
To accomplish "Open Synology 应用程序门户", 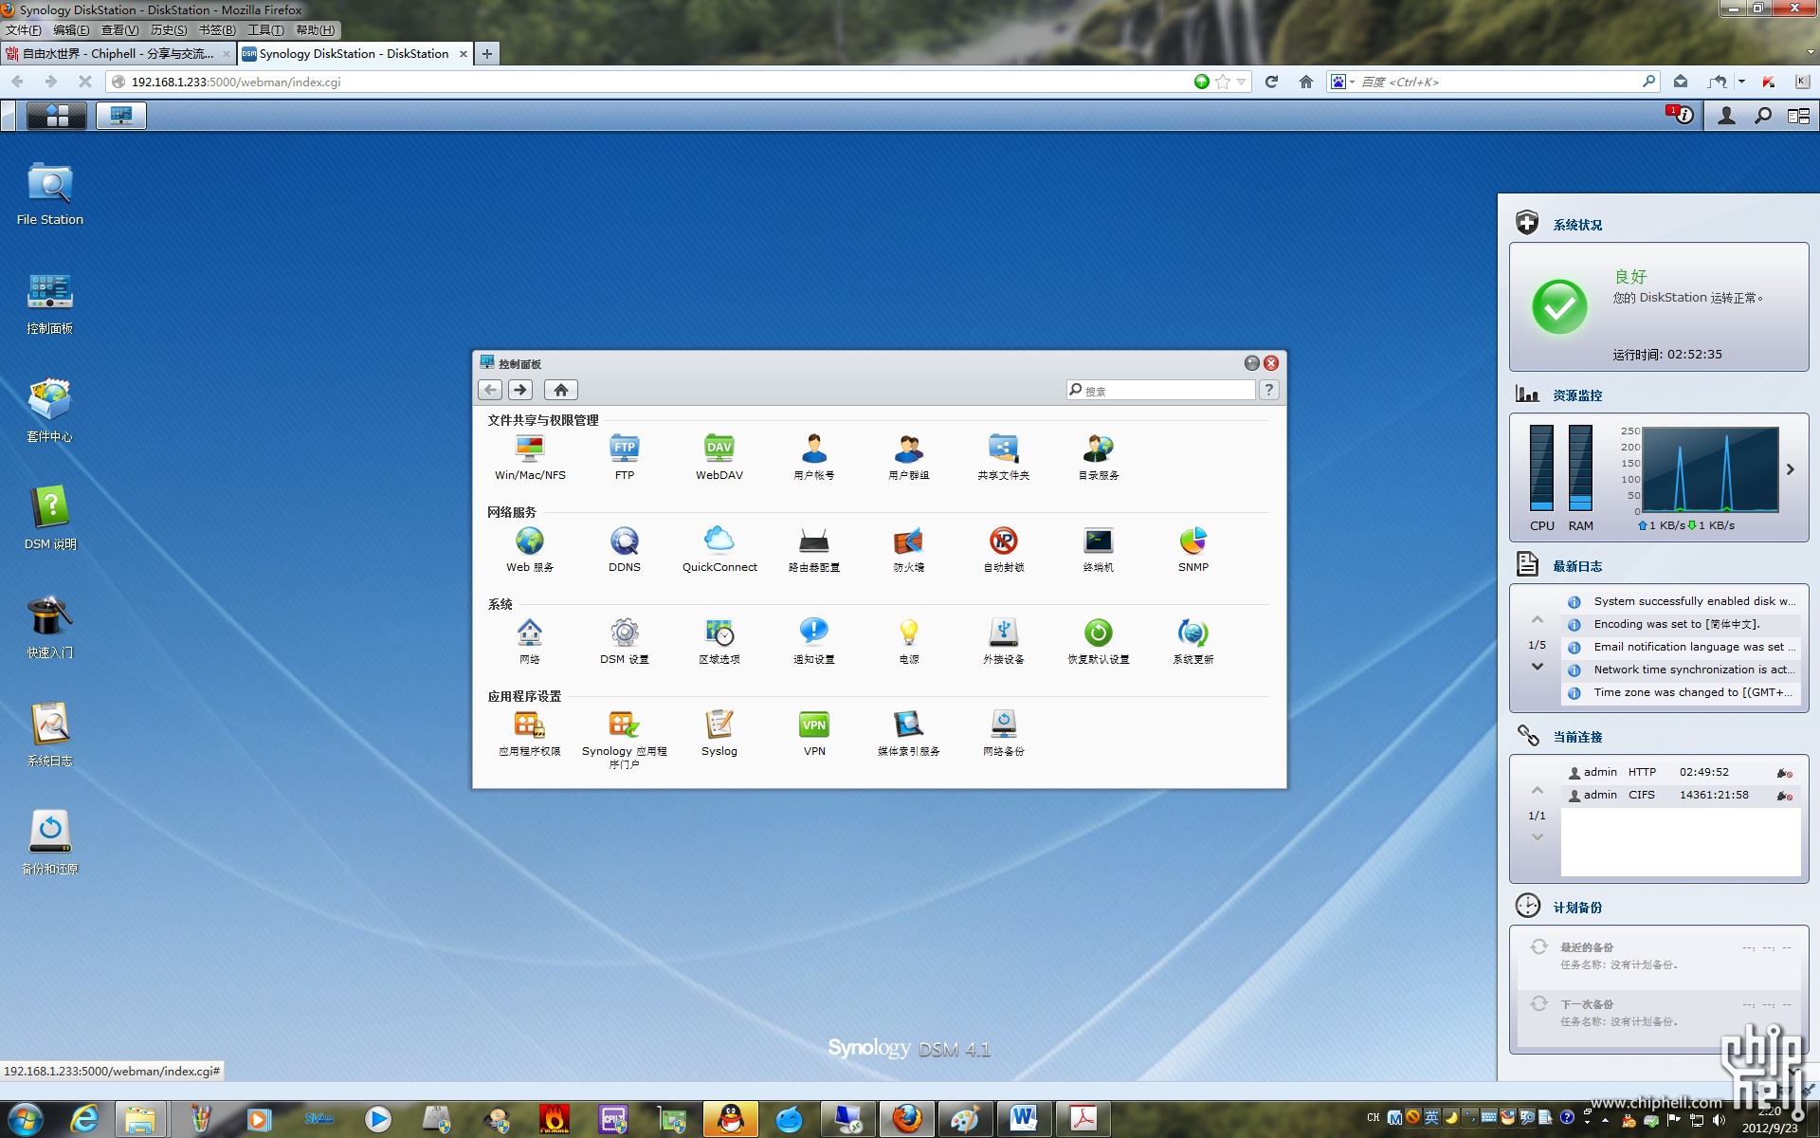I will [625, 739].
